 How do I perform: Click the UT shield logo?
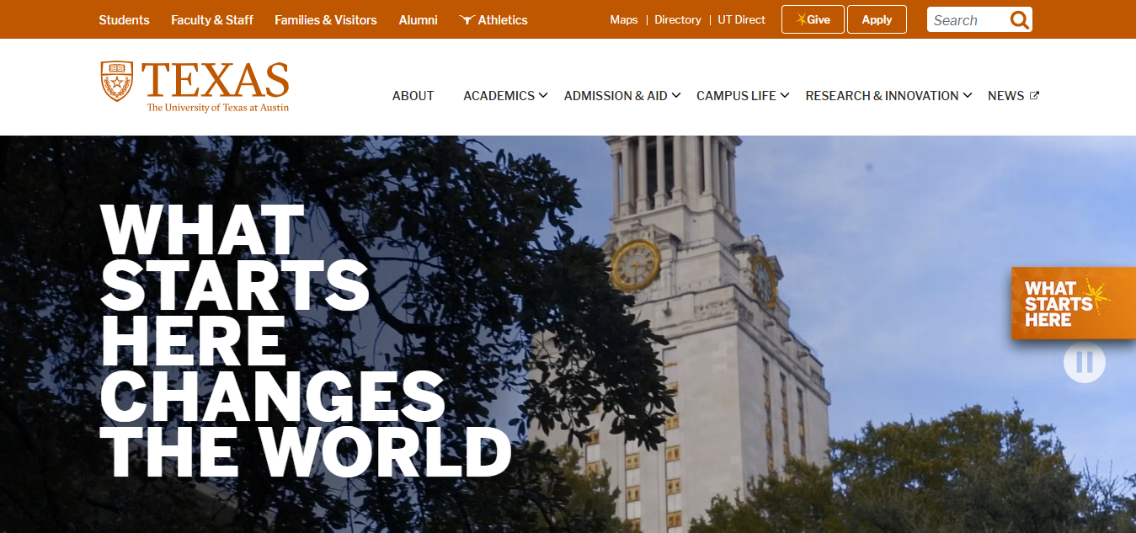[117, 82]
